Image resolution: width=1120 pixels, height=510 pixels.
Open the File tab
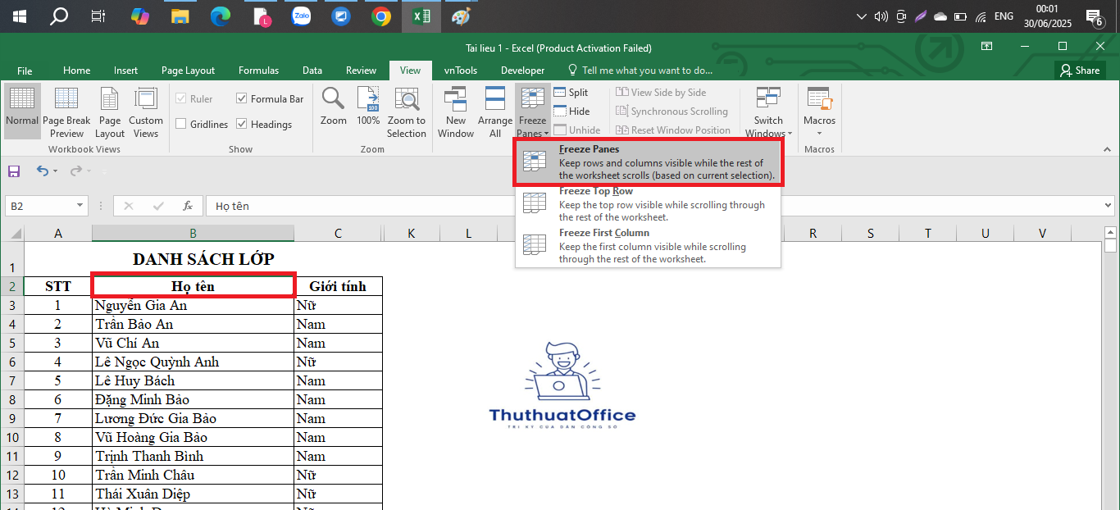(x=25, y=71)
